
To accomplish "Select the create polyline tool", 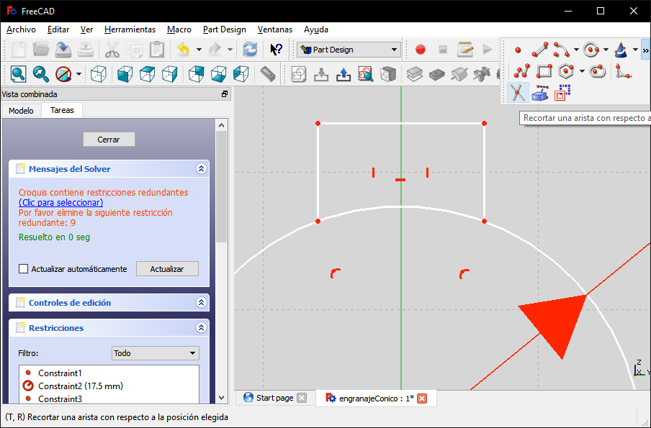I will coord(522,71).
